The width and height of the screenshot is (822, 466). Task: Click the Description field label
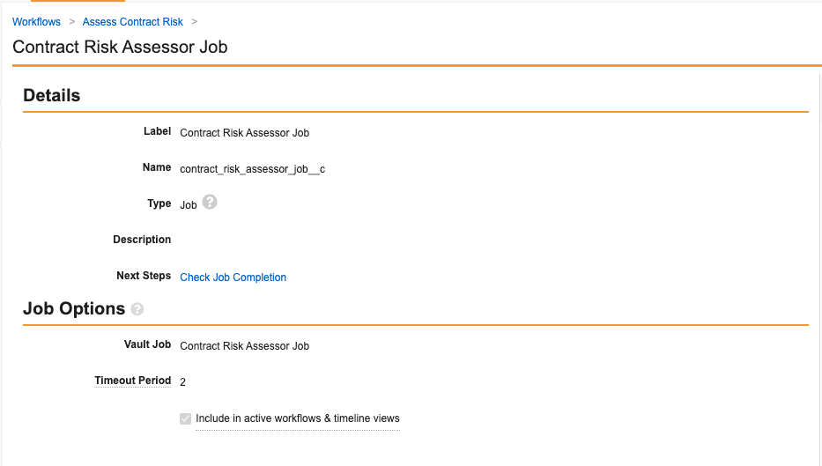pyautogui.click(x=142, y=240)
